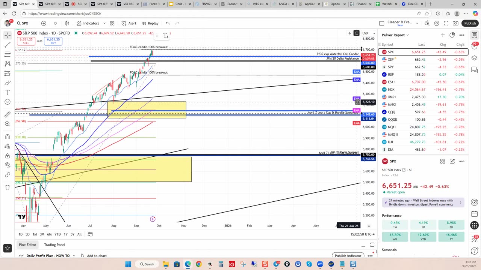Select the NDX row in watchlist

(x=423, y=90)
